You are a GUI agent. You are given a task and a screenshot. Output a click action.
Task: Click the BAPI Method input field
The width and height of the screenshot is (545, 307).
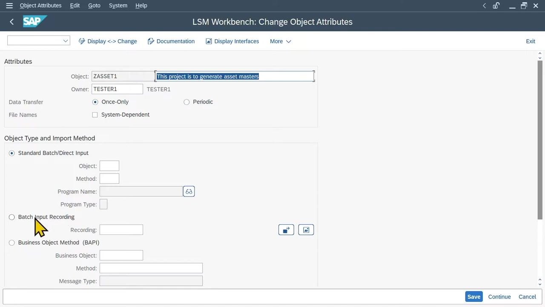[151, 268]
